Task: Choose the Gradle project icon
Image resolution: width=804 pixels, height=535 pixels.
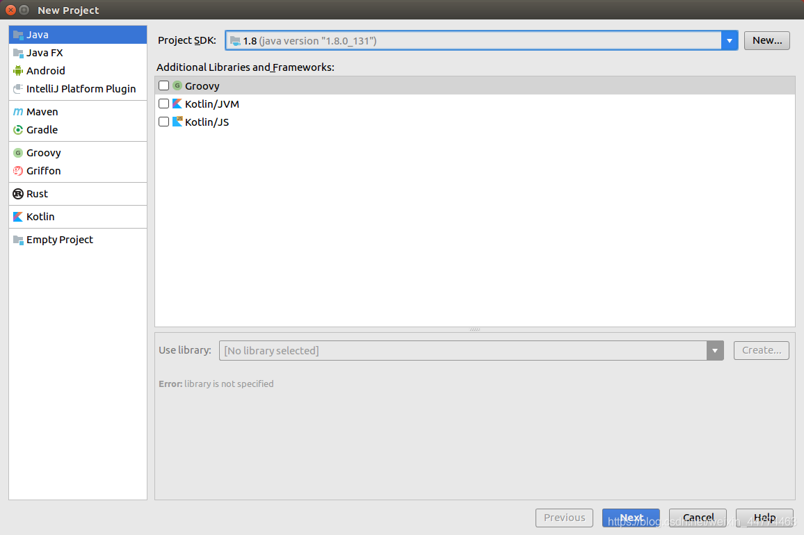Action: tap(18, 130)
